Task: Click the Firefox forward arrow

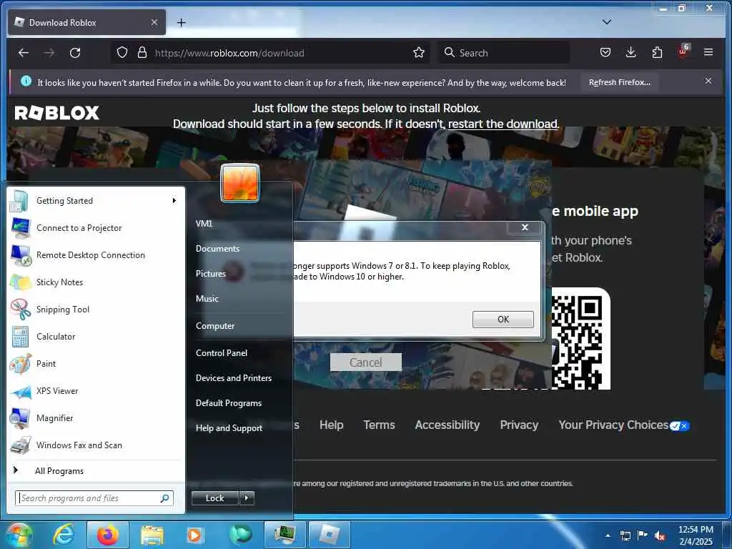Action: (49, 53)
